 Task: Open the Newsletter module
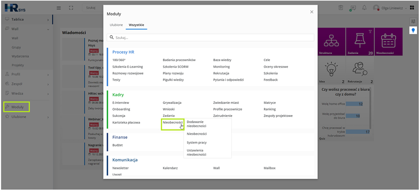point(120,168)
